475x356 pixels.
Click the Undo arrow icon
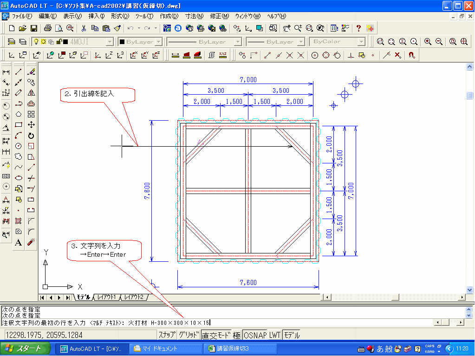point(130,28)
